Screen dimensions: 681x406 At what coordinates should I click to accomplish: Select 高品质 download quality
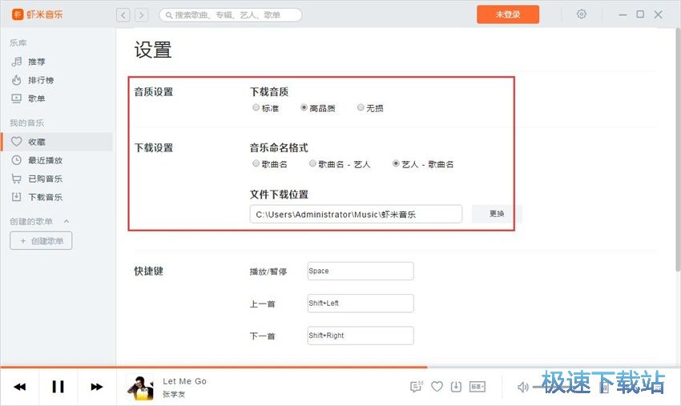coord(304,107)
